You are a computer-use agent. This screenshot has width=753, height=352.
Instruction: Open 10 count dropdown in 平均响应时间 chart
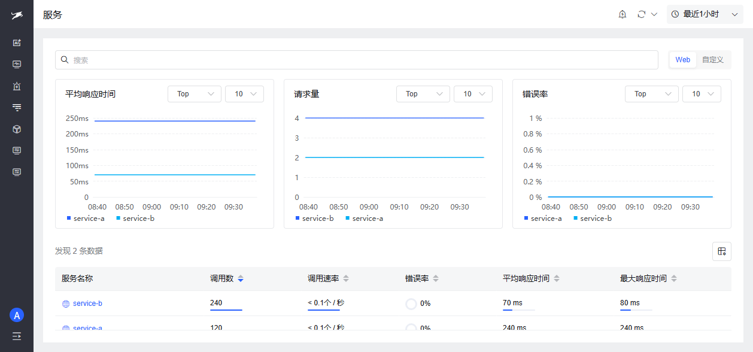(x=244, y=94)
